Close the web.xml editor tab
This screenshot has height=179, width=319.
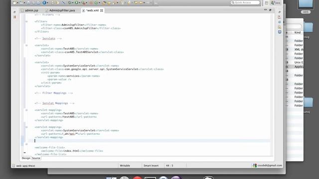pos(102,10)
